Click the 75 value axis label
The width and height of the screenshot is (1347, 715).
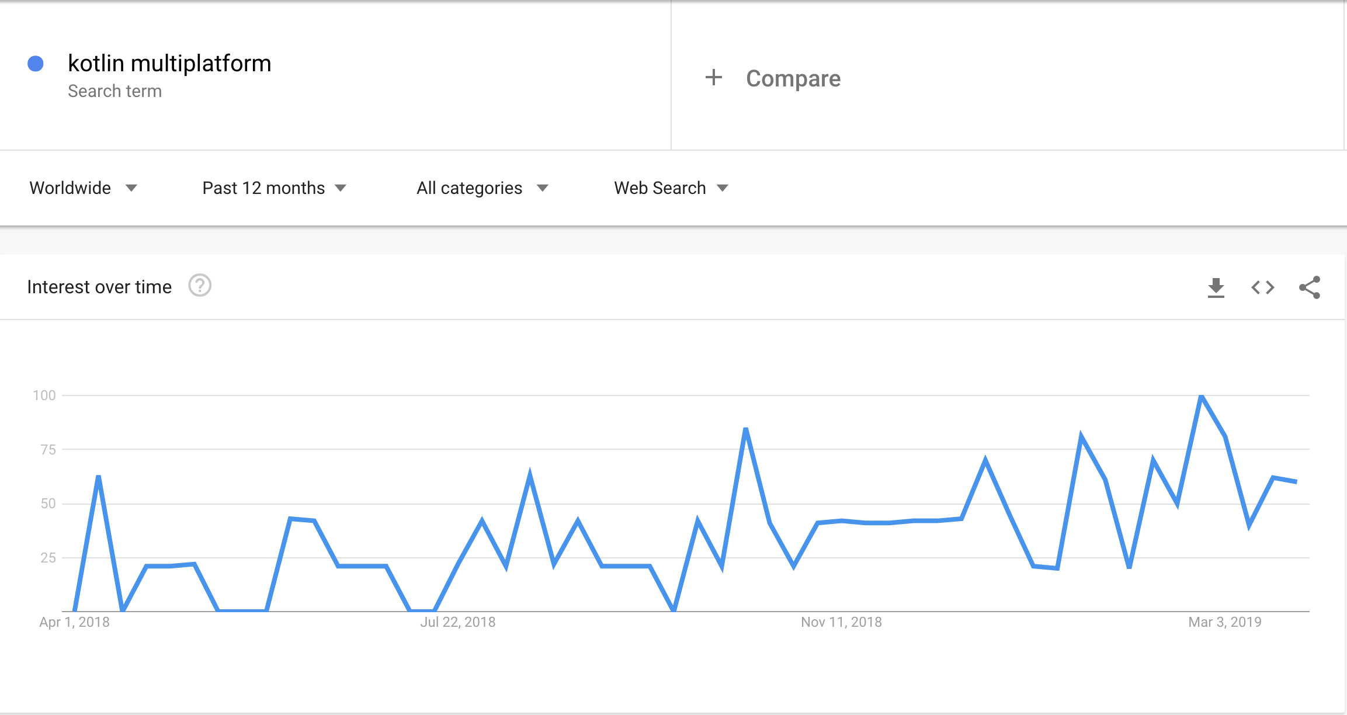coord(48,450)
